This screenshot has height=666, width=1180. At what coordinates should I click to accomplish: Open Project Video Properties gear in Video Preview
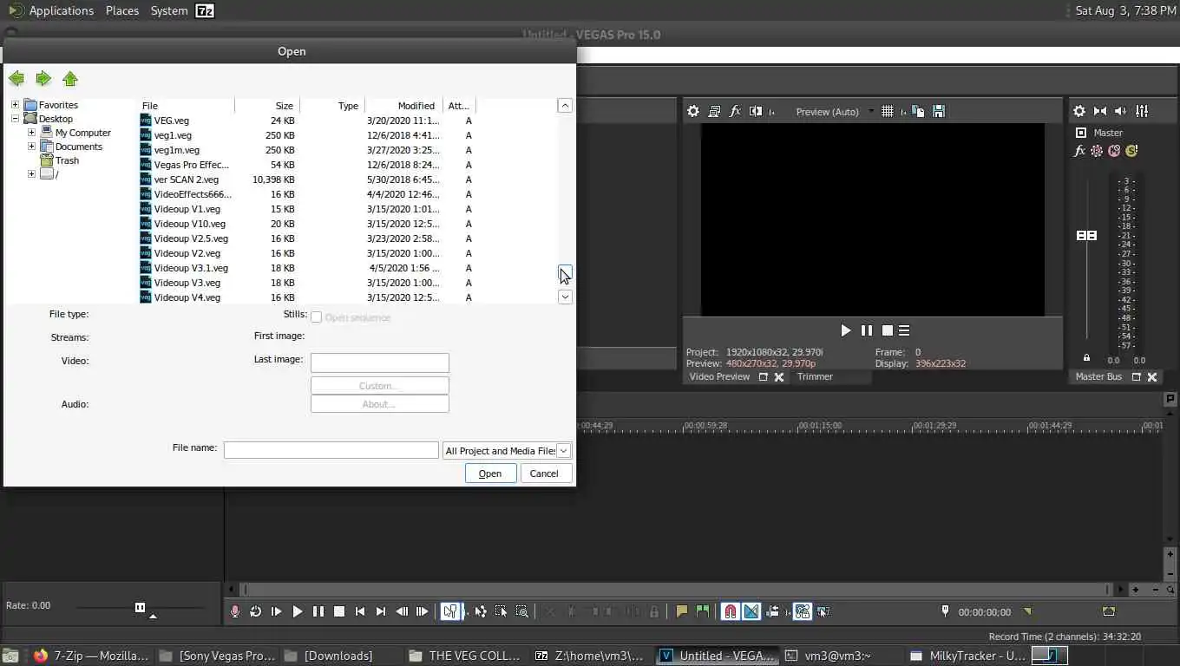pos(693,111)
